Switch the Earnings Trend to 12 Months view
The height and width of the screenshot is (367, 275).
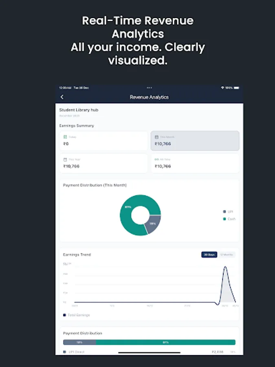tap(227, 254)
